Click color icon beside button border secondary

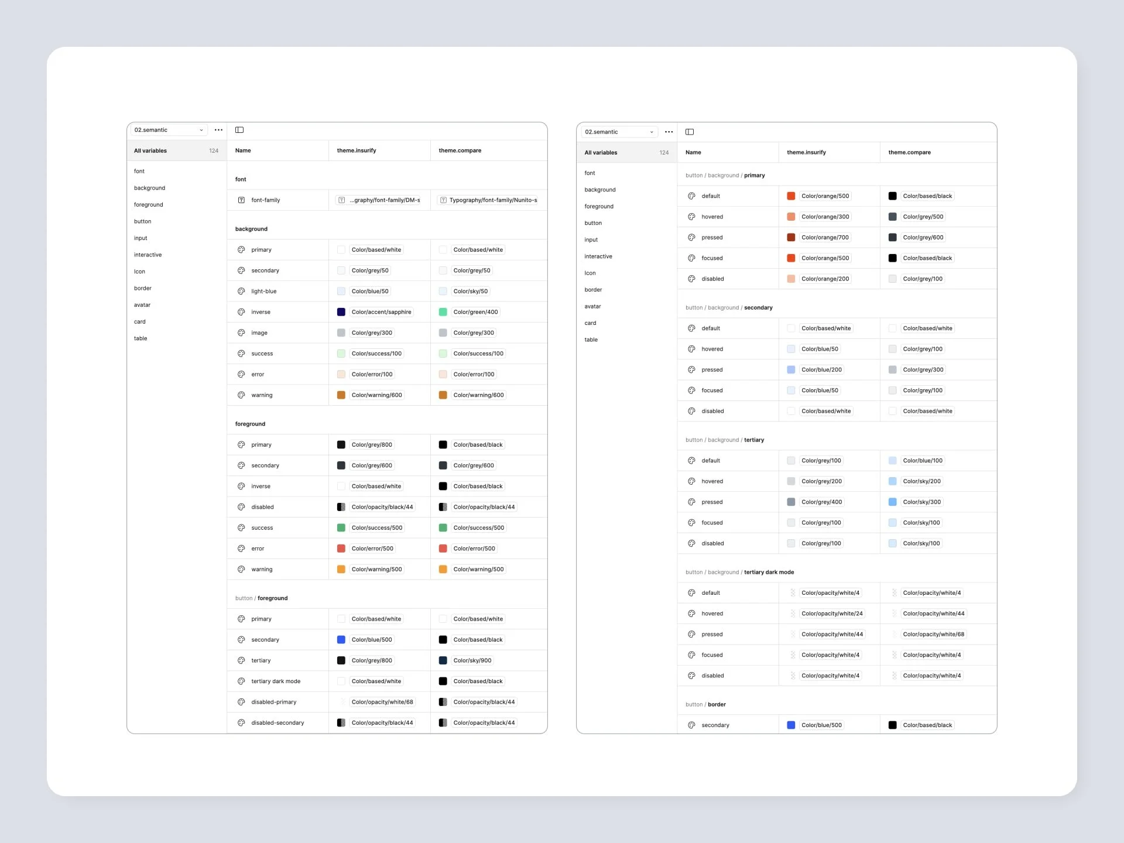pos(691,725)
